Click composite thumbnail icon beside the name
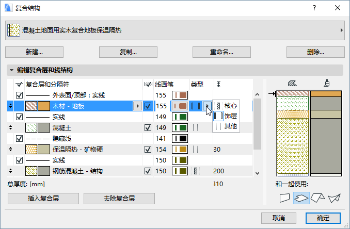The width and height of the screenshot is (350, 229). (13, 30)
